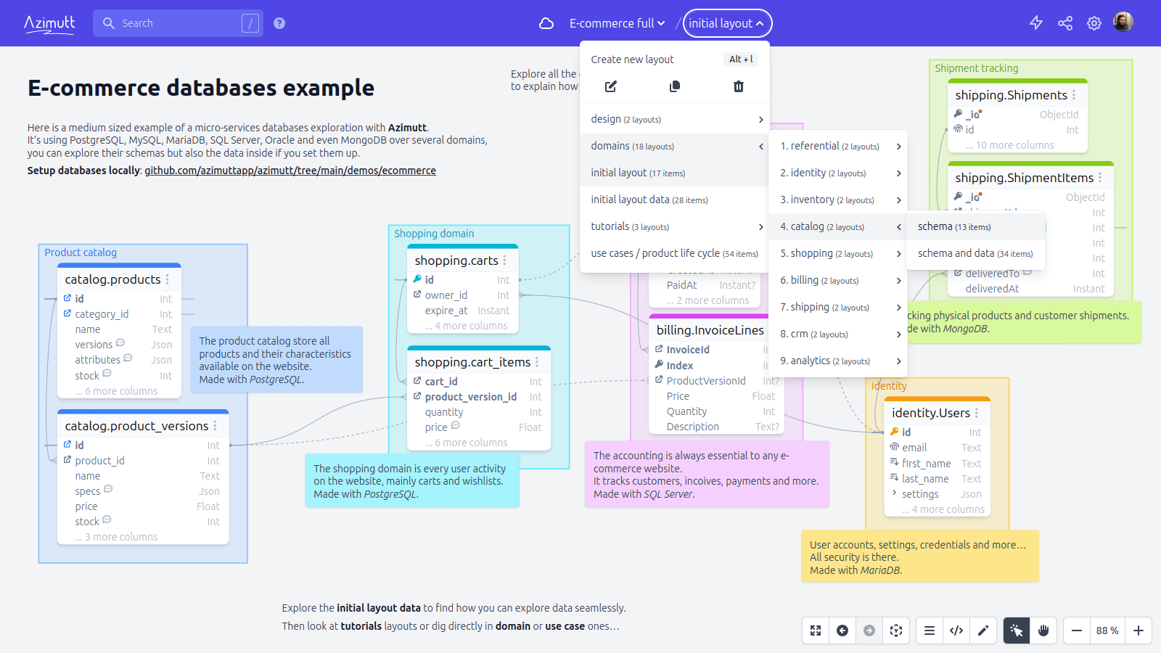Image resolution: width=1161 pixels, height=653 pixels.
Task: Select the 7. shipping domain entry
Action: pos(838,307)
